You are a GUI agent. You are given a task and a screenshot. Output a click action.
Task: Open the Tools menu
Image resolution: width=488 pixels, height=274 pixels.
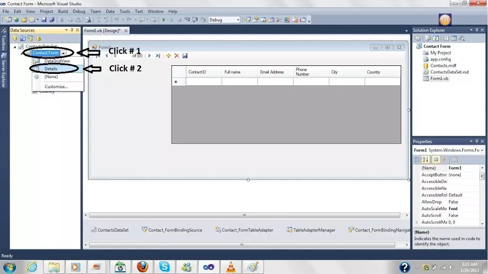point(124,11)
